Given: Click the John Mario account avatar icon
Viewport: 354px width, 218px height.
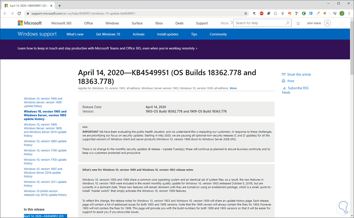Looking at the screenshot, I should [x=327, y=23].
